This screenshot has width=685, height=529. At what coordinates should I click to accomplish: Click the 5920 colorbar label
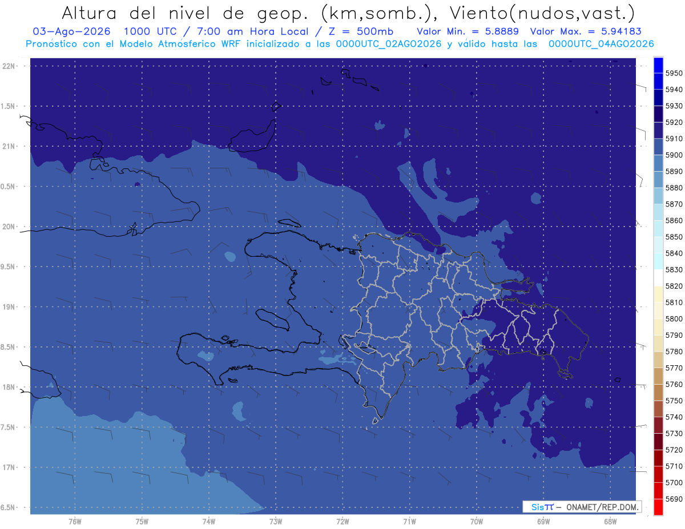click(674, 123)
